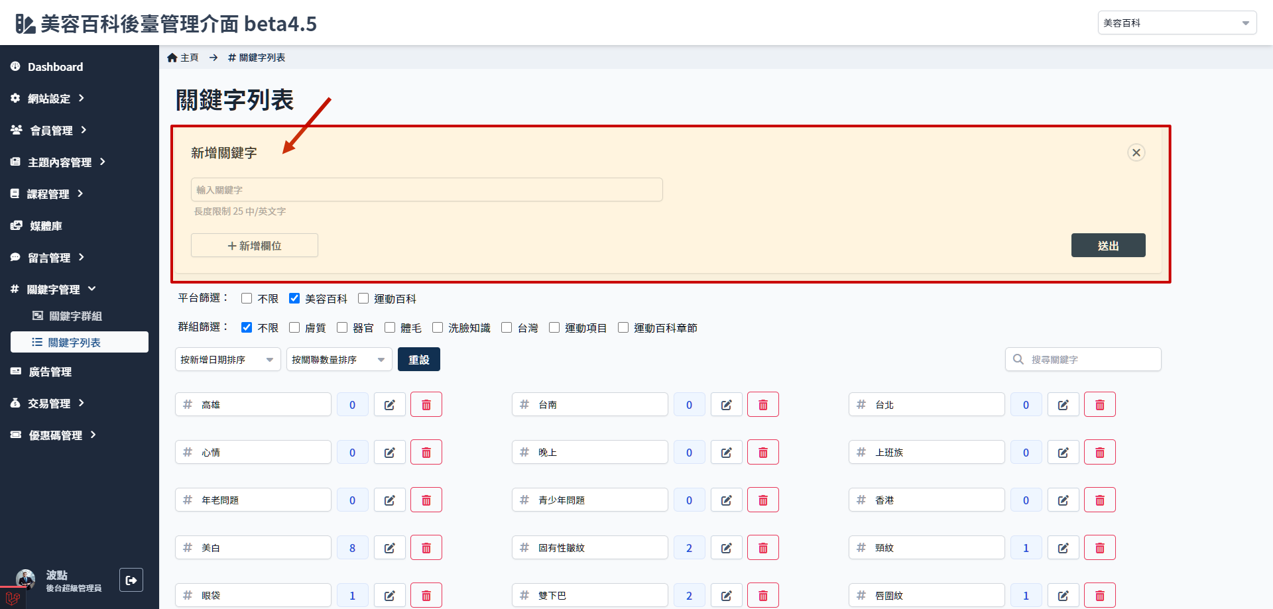The width and height of the screenshot is (1273, 609).
Task: Expand 網站設定 sidebar menu
Action: point(48,98)
